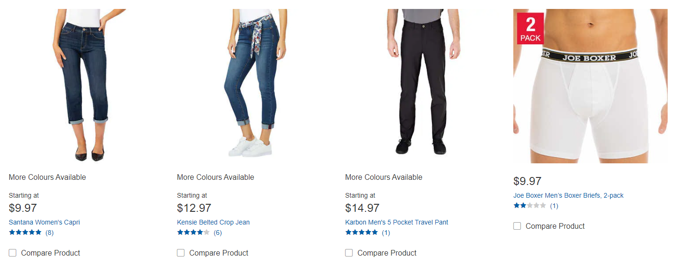
Task: Go to Karbon Men's 5 Pocket Travel Pant
Action: (397, 222)
